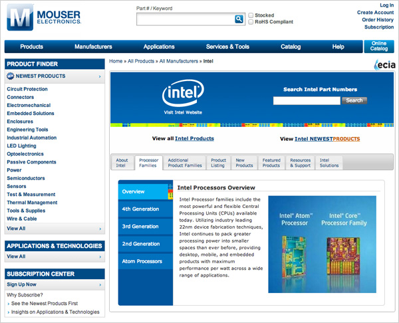This screenshot has width=399, height=323.
Task: Open the Catalog menu
Action: [291, 47]
